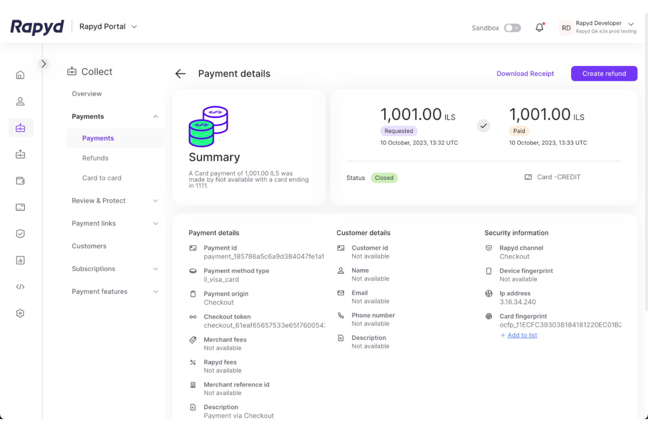Open the notifications bell
The height and width of the screenshot is (432, 648).
[x=539, y=28]
